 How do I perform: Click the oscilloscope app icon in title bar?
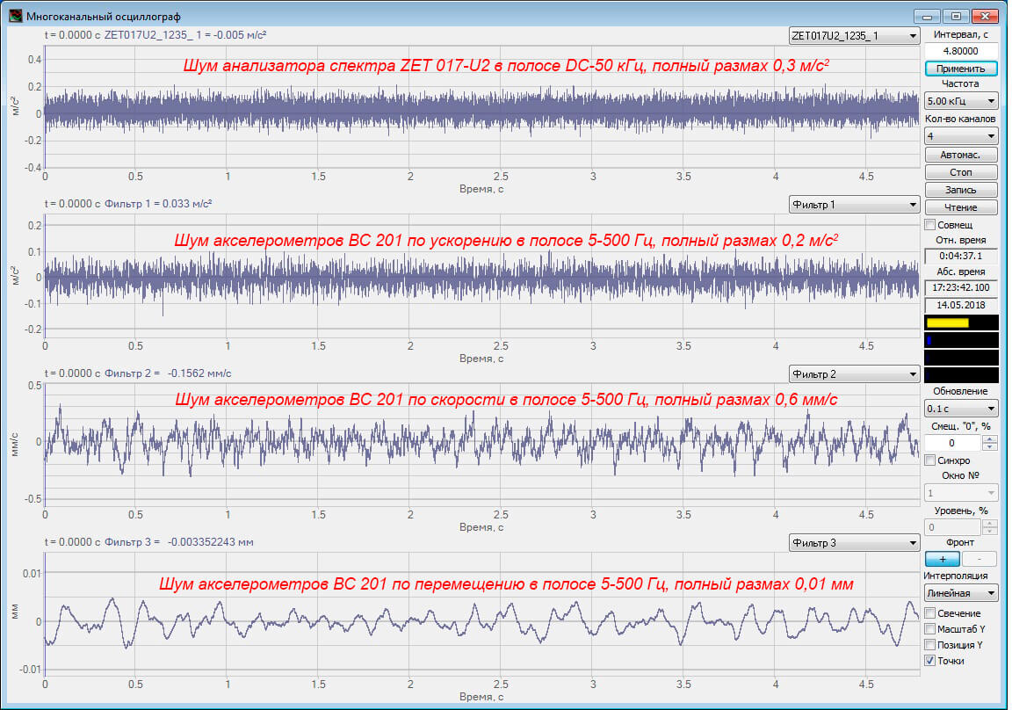[16, 16]
